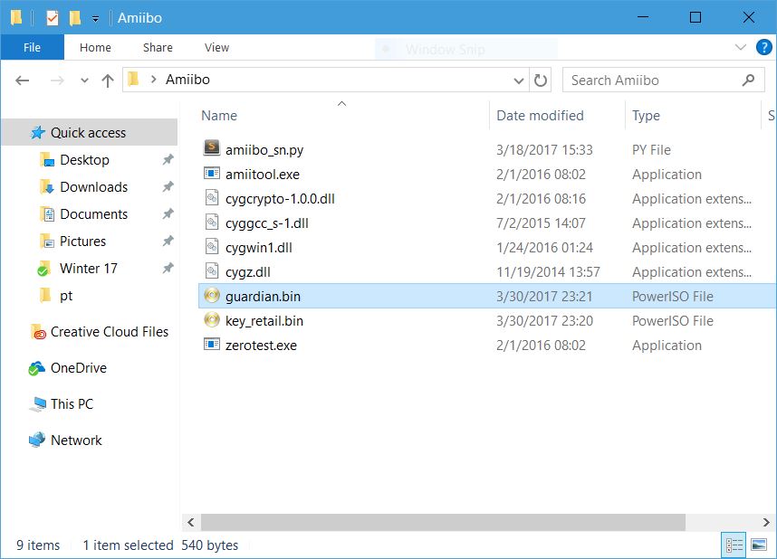
Task: Open the recent locations dropdown arrow
Action: (x=84, y=81)
